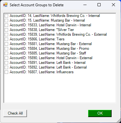Toggle checkbox for AccountID 15839
121x123 pixels.
pos(6,34)
